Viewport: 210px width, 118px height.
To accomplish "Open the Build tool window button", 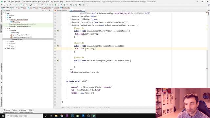I will (x=15, y=110).
